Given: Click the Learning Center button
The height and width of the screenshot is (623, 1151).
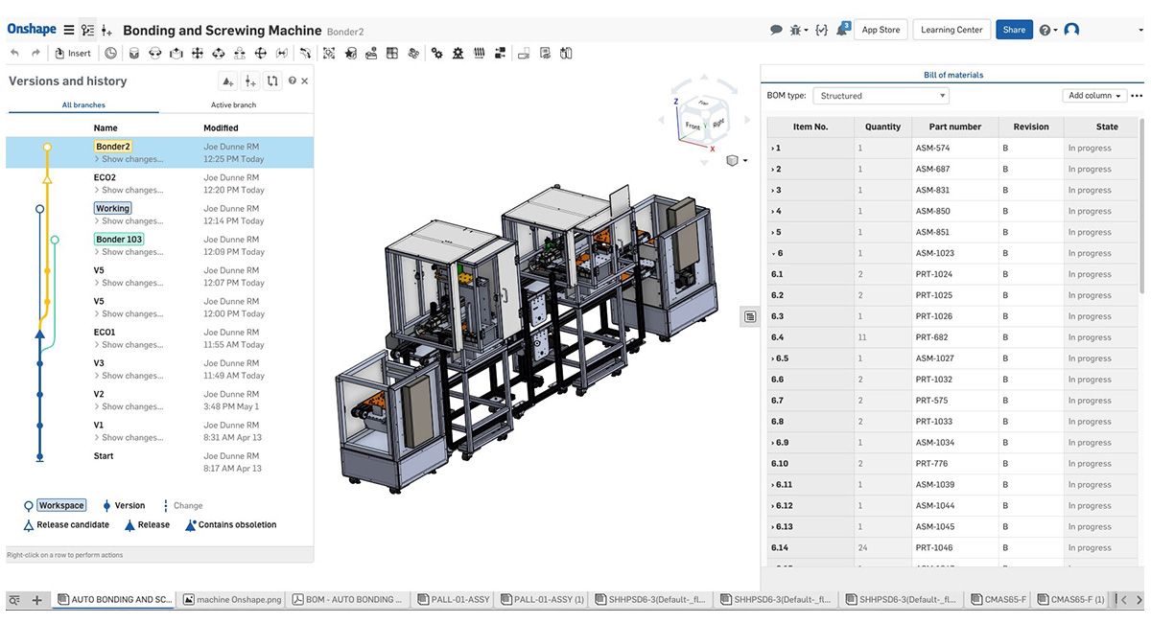Looking at the screenshot, I should 951,30.
